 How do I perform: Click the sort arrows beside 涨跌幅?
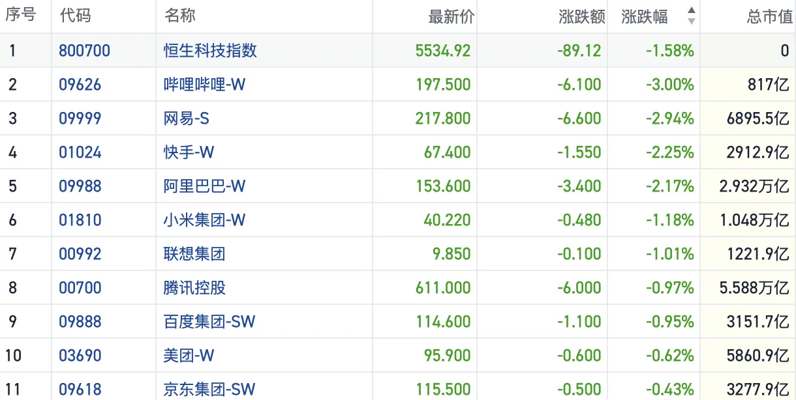coord(691,16)
